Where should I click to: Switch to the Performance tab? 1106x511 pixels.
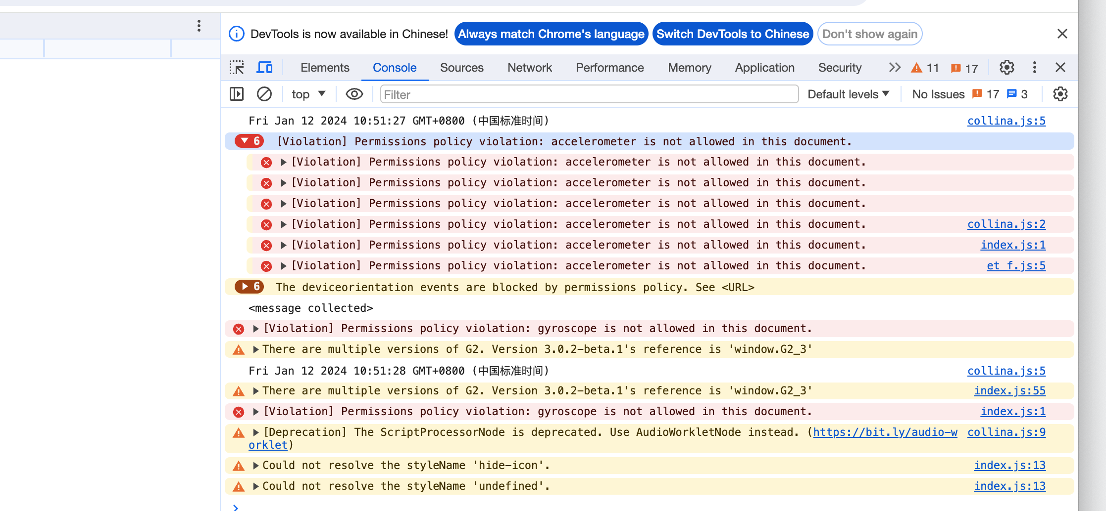point(609,68)
